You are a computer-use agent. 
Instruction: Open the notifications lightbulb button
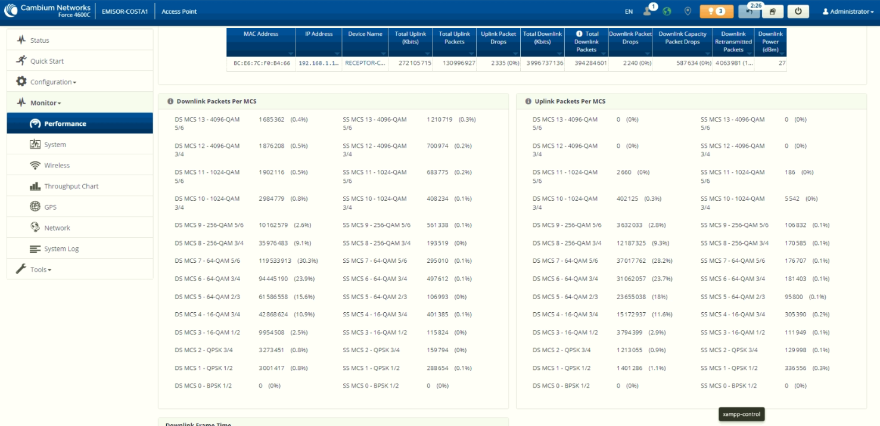(x=716, y=11)
